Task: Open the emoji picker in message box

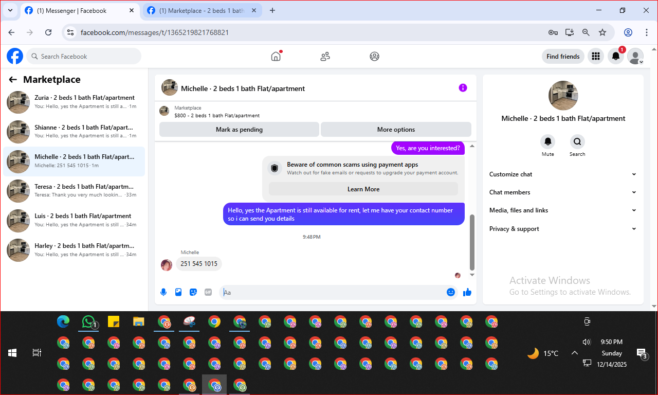Action: [x=451, y=292]
